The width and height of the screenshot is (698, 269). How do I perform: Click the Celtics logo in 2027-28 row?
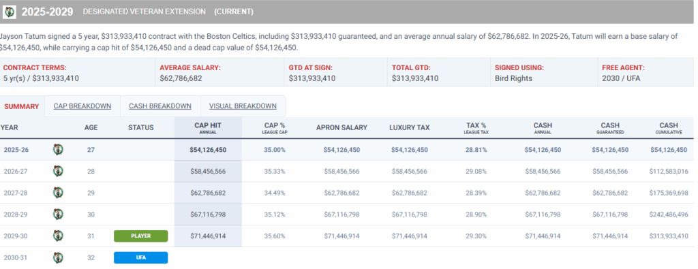58,193
